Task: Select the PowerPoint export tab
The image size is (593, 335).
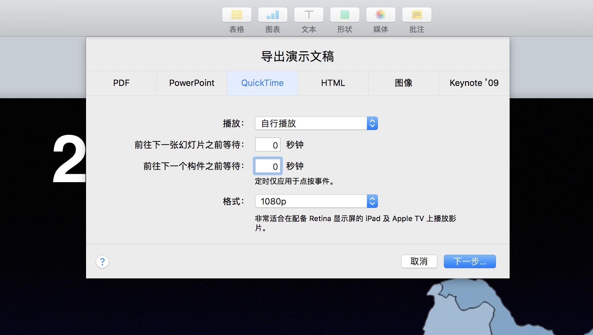Action: point(191,83)
